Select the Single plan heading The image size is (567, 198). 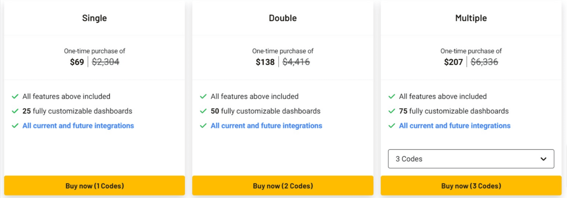[x=94, y=18]
